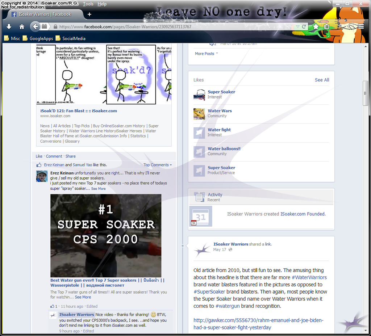This screenshot has width=371, height=336.
Task: Click the Facebook favicon on the tab
Action: coord(14,14)
